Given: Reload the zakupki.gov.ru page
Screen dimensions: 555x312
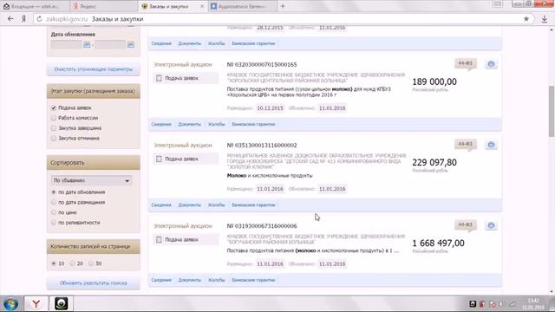Looking at the screenshot, I should 39,19.
